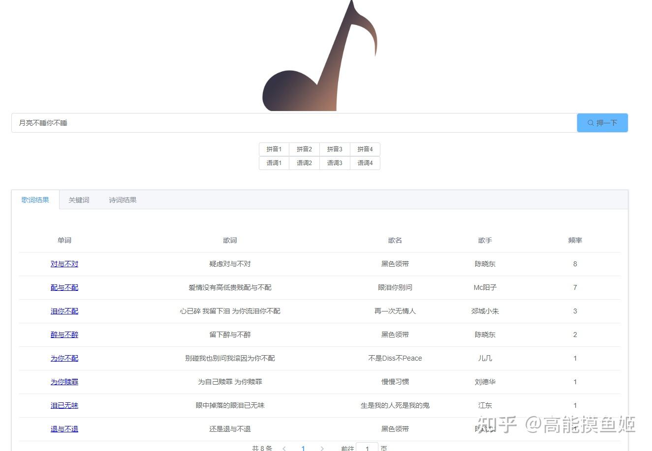Viewport: 652px width, 451px height.
Task: Switch to the 诗词结果 tab
Action: pos(123,200)
